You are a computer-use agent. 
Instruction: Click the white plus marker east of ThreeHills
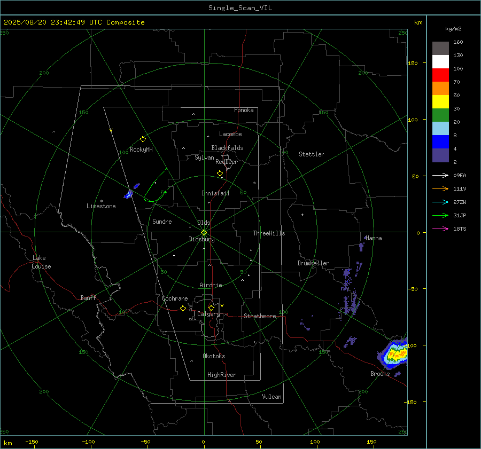pos(302,215)
